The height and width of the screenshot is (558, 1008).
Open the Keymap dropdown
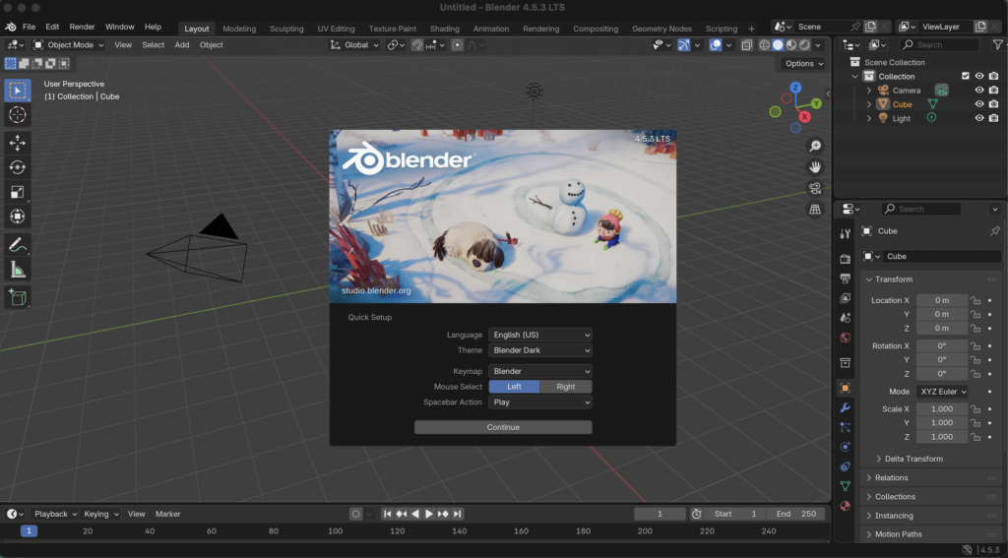tap(540, 372)
